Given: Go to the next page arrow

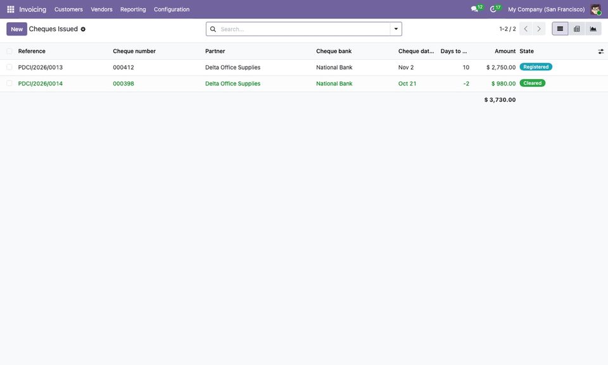Looking at the screenshot, I should (538, 29).
